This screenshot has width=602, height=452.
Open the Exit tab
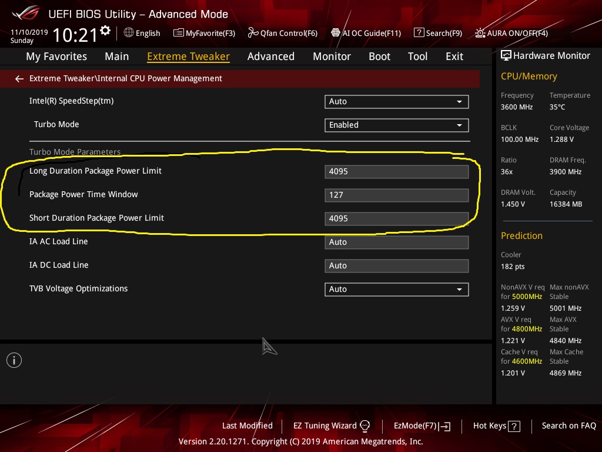point(454,56)
